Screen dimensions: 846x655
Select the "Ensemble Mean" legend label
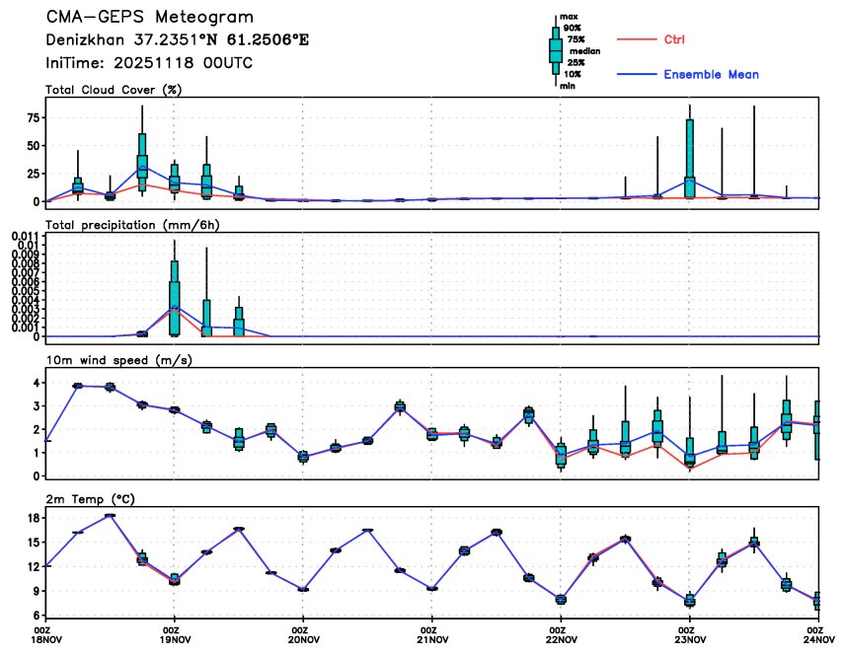coord(711,75)
